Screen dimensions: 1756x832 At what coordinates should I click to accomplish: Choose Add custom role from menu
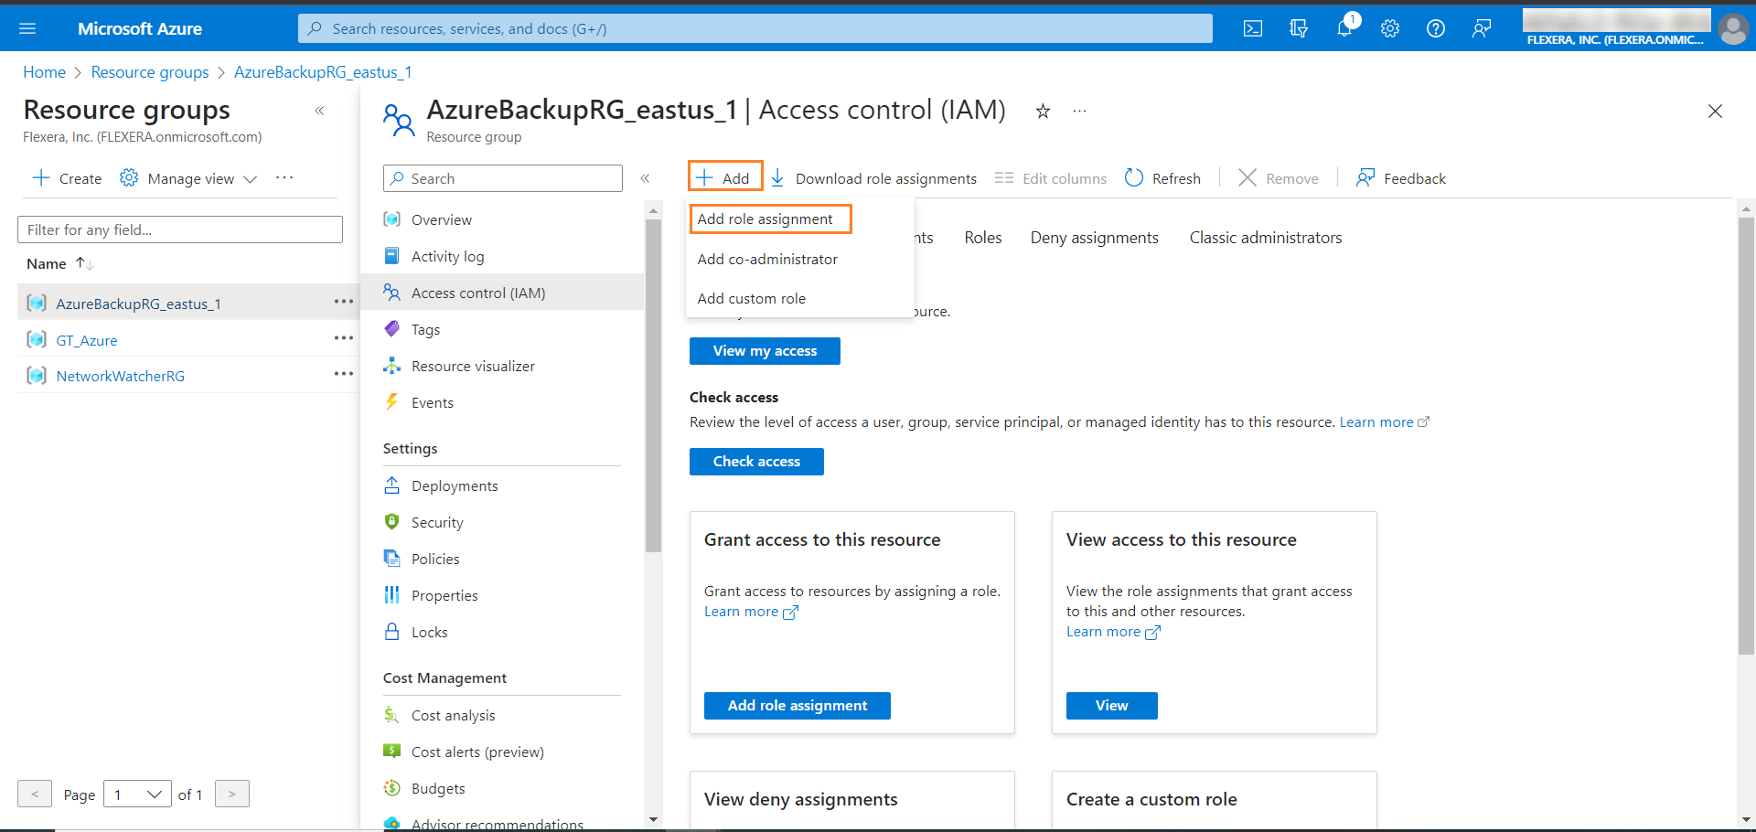click(752, 298)
